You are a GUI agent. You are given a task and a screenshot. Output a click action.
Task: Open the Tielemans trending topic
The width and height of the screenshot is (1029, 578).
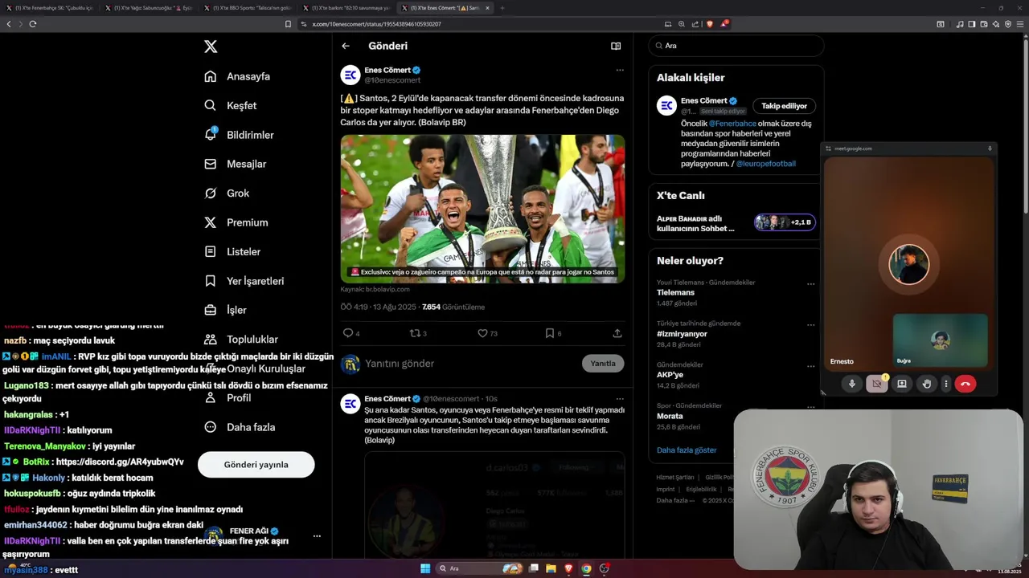pos(675,293)
